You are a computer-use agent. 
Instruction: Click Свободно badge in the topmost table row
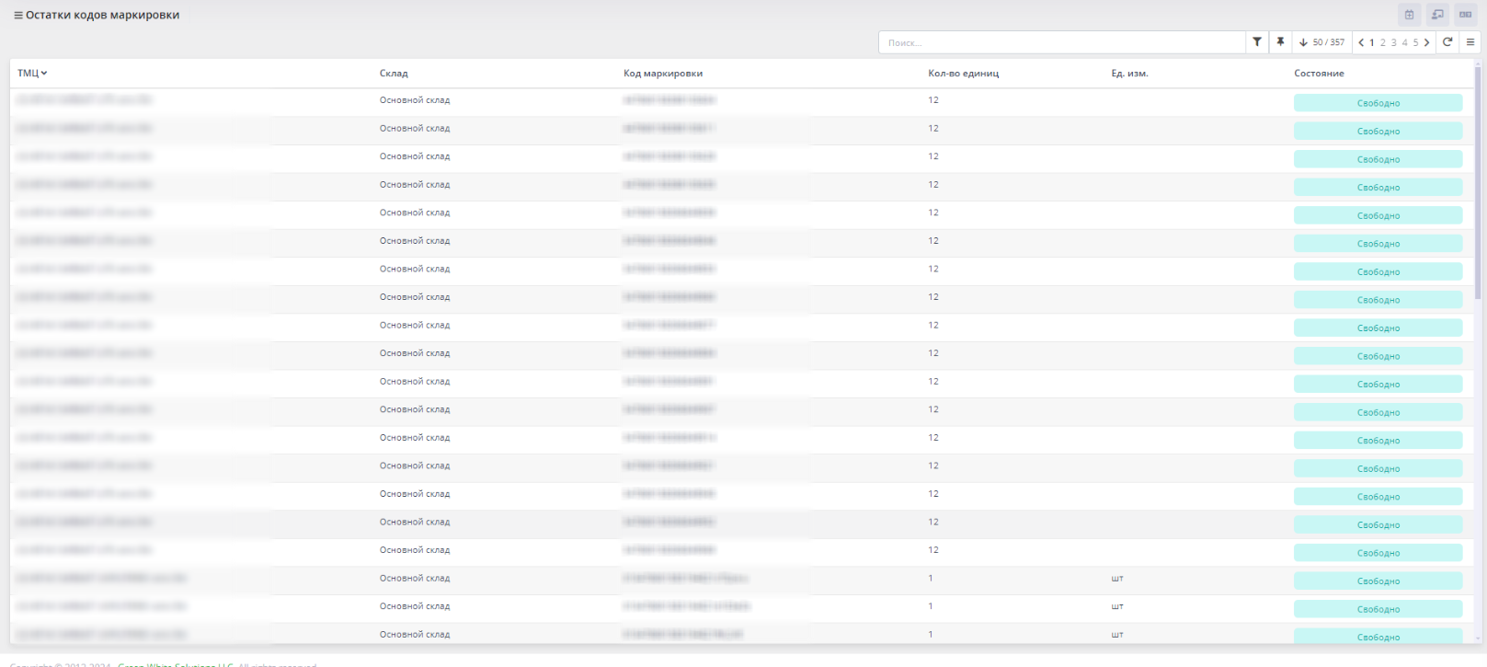[1378, 103]
